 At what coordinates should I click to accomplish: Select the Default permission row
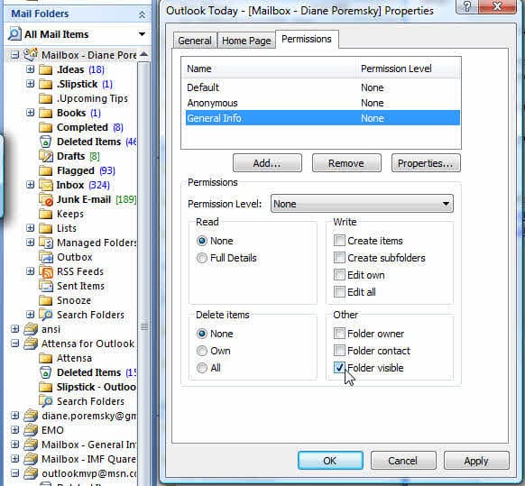323,87
